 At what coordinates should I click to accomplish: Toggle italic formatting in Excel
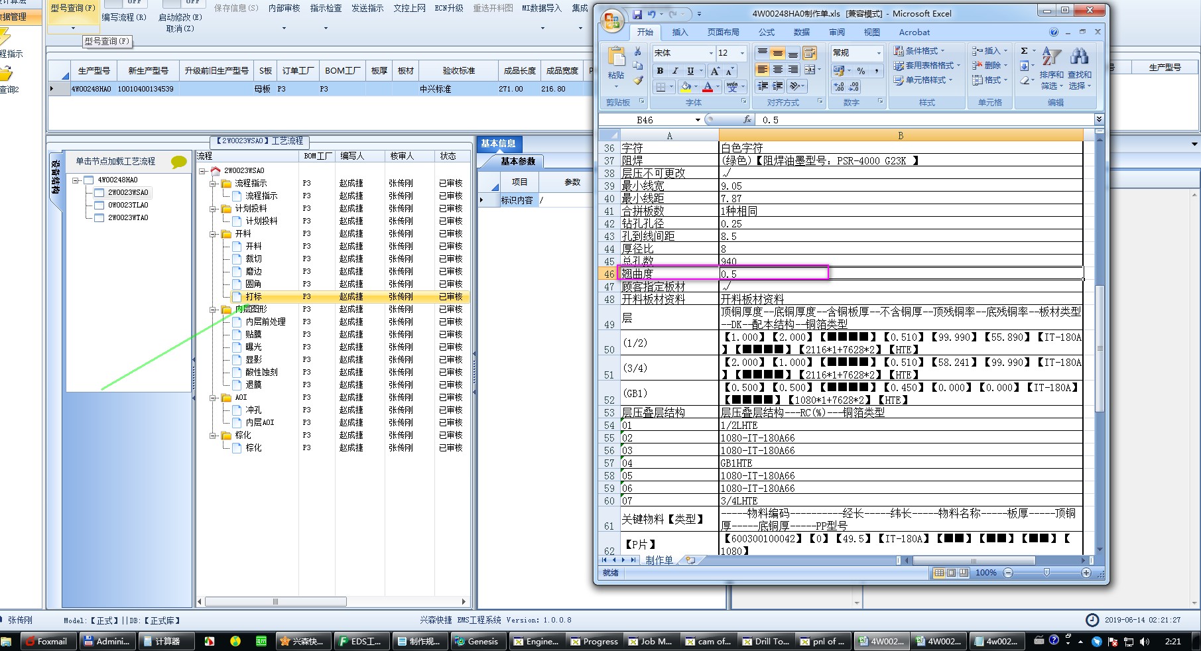tap(675, 71)
